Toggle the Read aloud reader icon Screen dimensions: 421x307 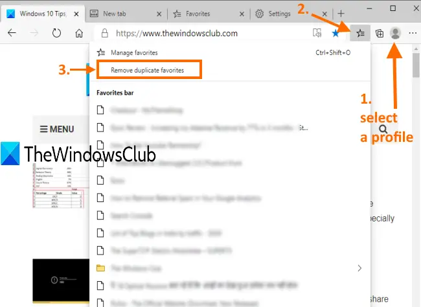317,33
